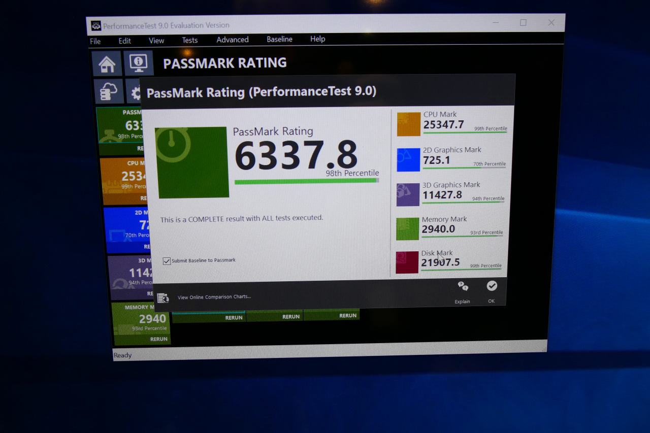
Task: Click the 3D Graphics Mark score 11427.8
Action: (442, 195)
